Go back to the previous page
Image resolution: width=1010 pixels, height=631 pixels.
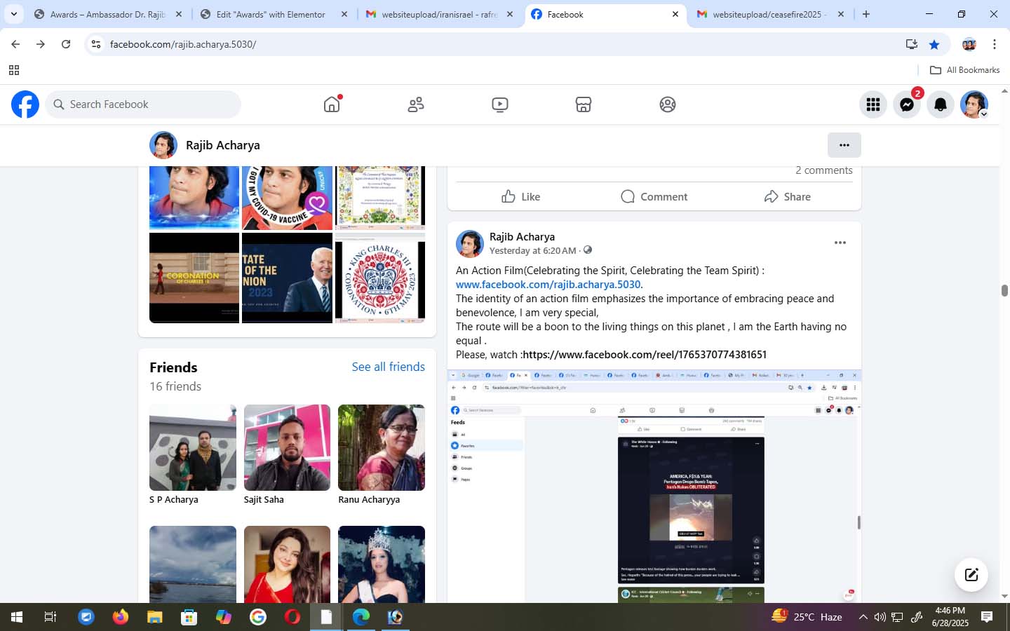coord(15,44)
